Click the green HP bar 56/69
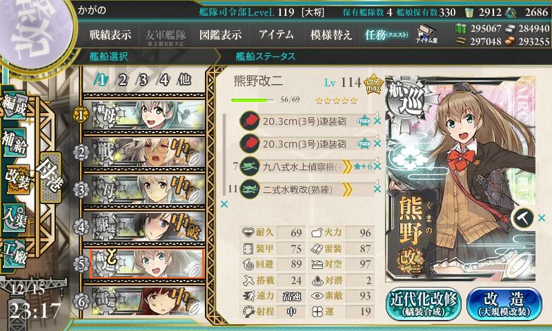The width and height of the screenshot is (552, 331). click(x=253, y=100)
